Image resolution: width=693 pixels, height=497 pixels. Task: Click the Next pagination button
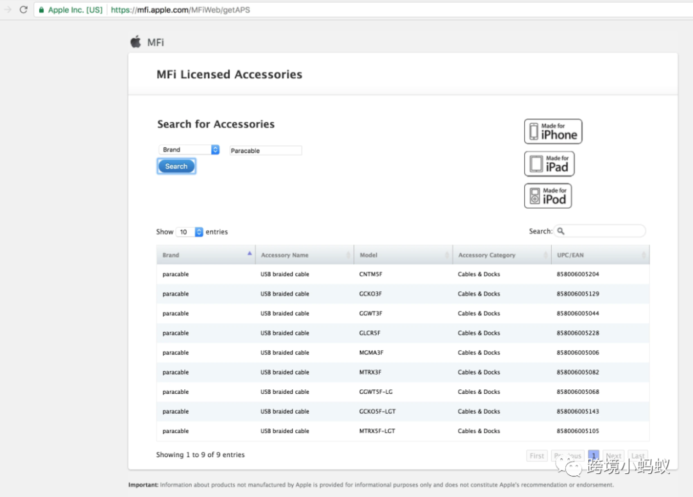[x=613, y=455]
